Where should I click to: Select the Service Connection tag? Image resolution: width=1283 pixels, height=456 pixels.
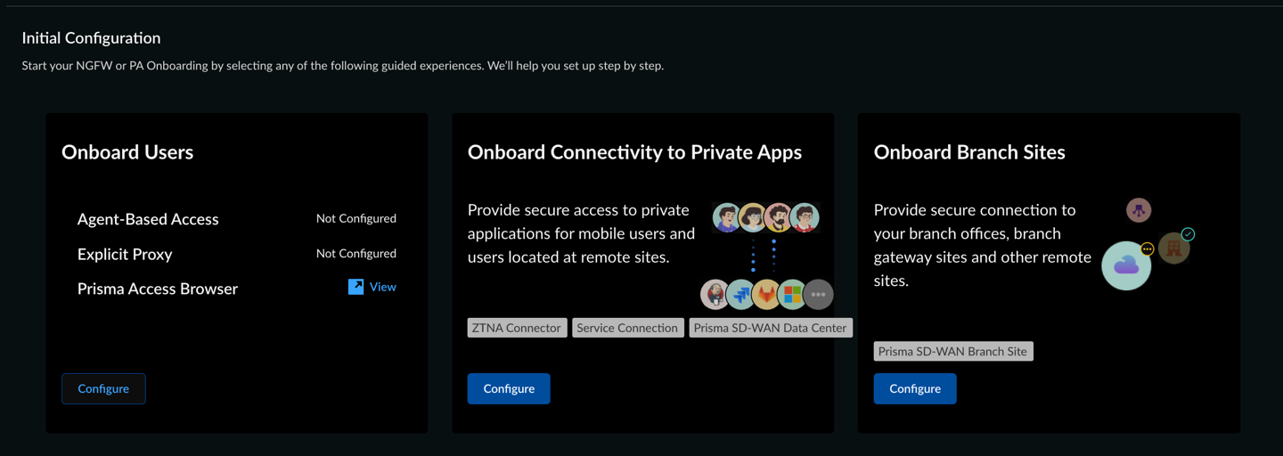tap(627, 328)
